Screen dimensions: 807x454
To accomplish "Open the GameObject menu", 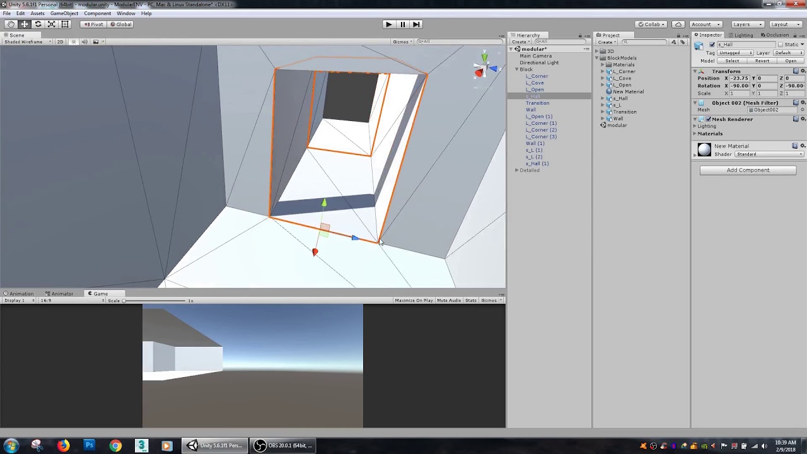I will (x=64, y=13).
